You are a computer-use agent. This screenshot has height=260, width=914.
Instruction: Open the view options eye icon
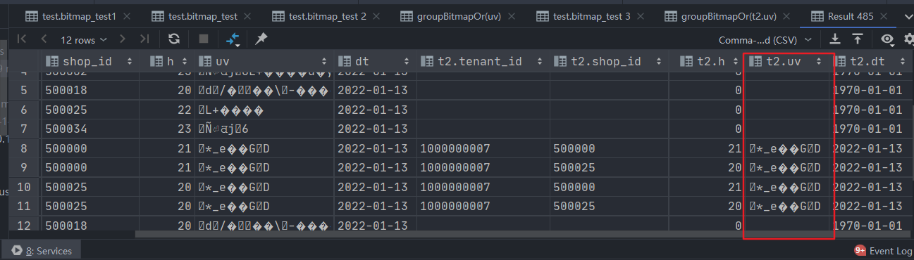click(887, 39)
